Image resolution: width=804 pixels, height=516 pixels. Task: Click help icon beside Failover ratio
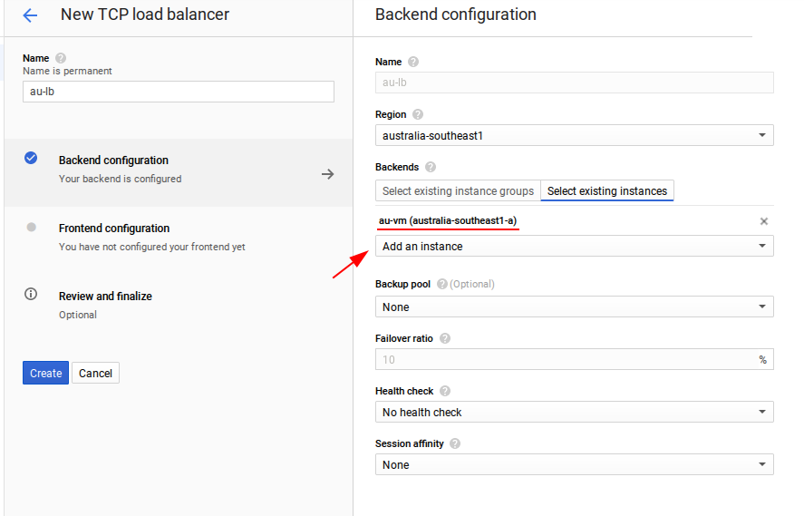tap(445, 338)
